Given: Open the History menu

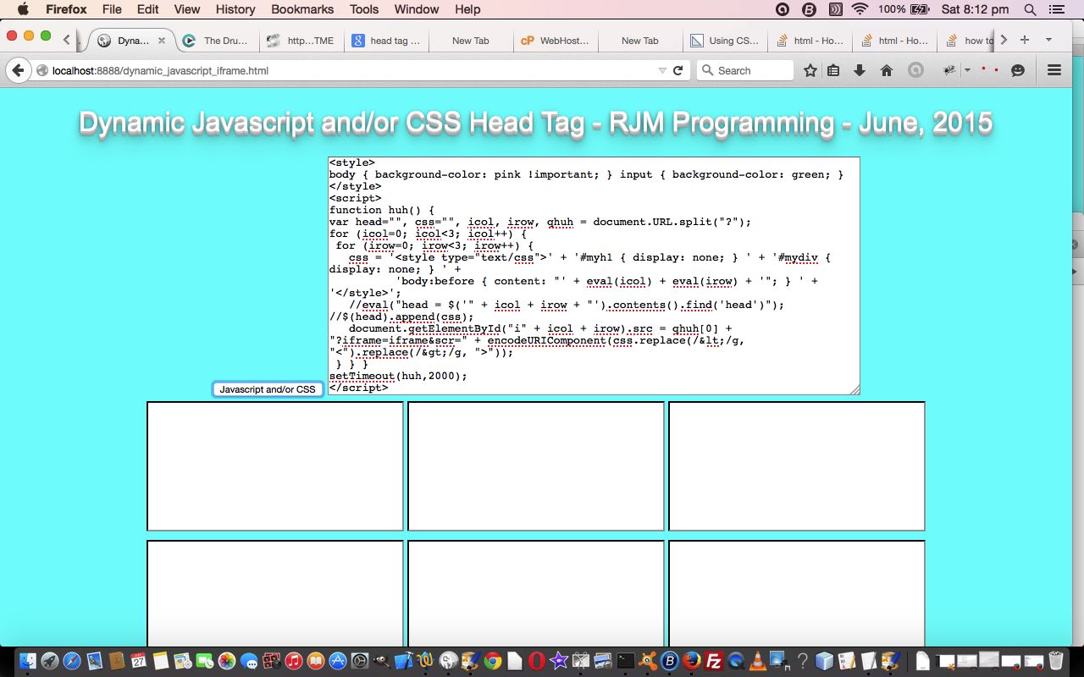Looking at the screenshot, I should pyautogui.click(x=235, y=9).
